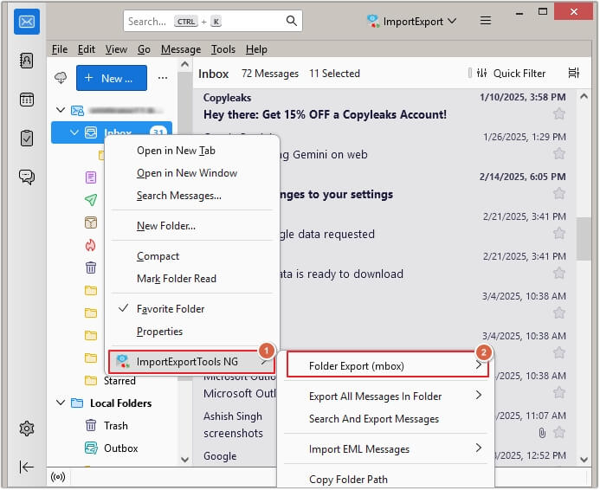
Task: Open message list display options icon
Action: [573, 74]
